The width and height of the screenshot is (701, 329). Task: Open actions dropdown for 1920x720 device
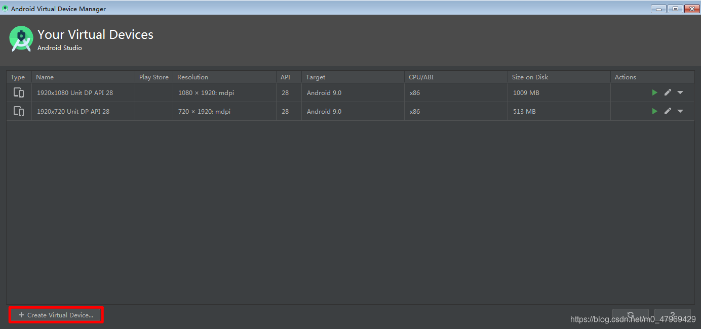680,111
